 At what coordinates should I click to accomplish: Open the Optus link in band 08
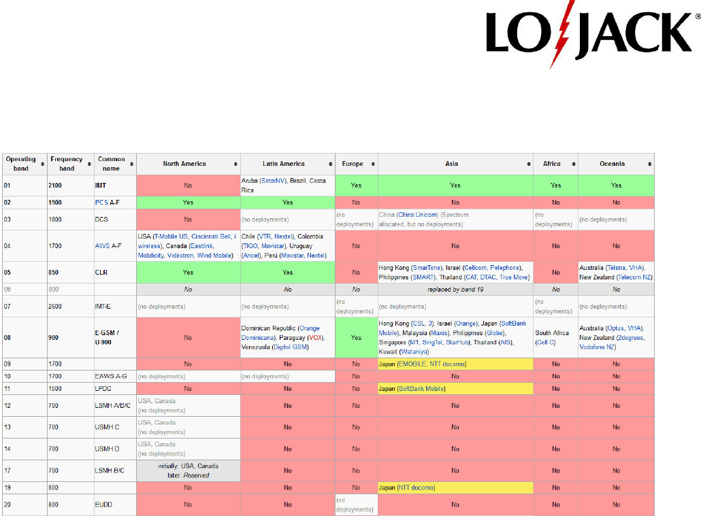pyautogui.click(x=616, y=328)
